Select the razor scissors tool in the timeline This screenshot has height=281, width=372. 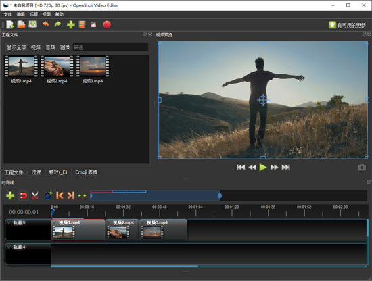coord(35,195)
